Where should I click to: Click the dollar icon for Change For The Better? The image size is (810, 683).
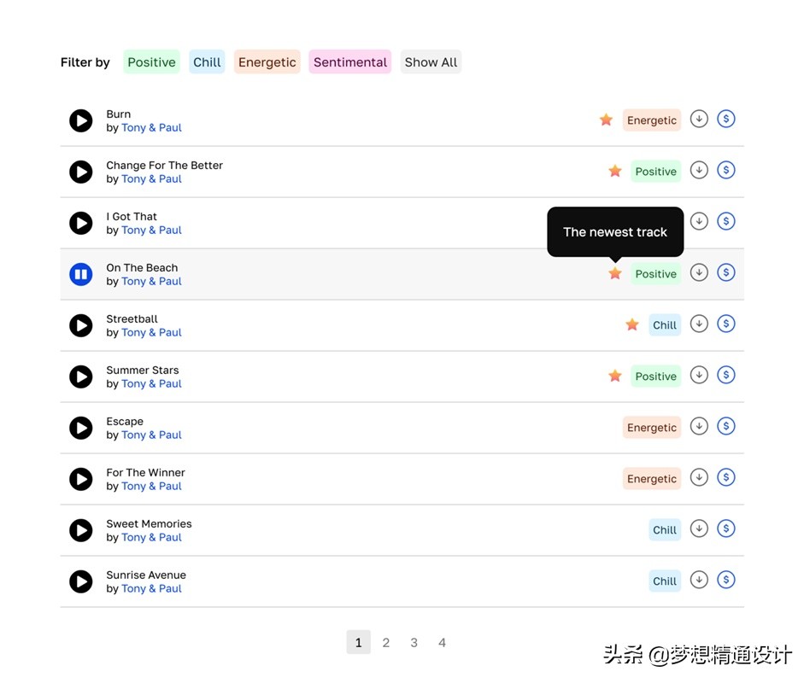(x=726, y=170)
